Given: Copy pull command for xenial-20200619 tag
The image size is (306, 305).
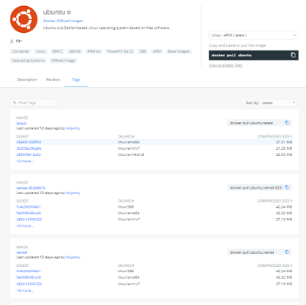Looking at the screenshot, I should pyautogui.click(x=287, y=187).
